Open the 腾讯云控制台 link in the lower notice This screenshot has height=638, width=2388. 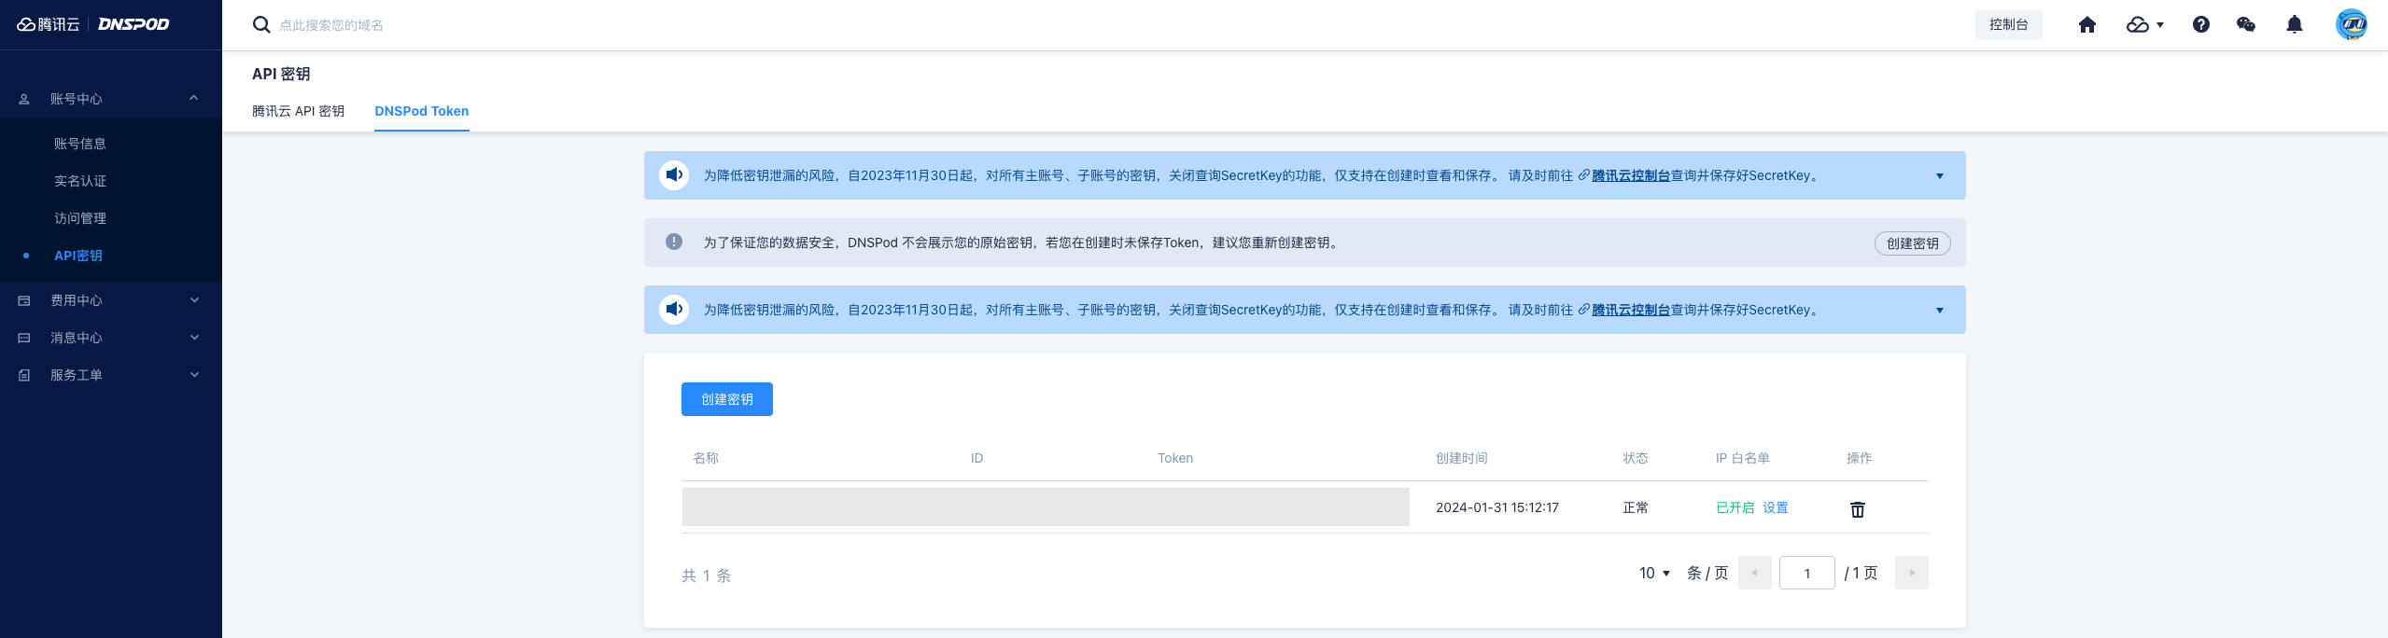pos(1631,310)
